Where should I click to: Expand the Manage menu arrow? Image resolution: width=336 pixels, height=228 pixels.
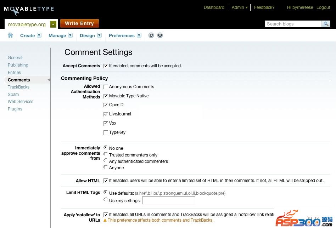click(x=71, y=35)
